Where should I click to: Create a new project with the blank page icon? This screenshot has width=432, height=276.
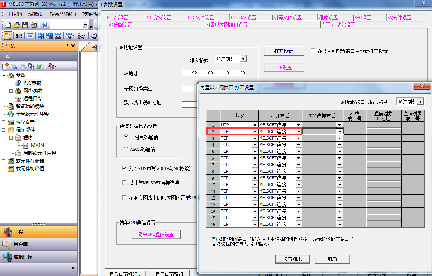tap(8, 25)
